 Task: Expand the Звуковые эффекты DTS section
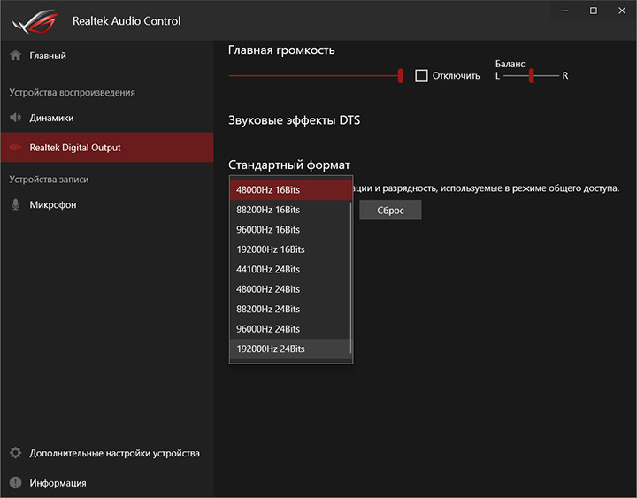coord(294,120)
